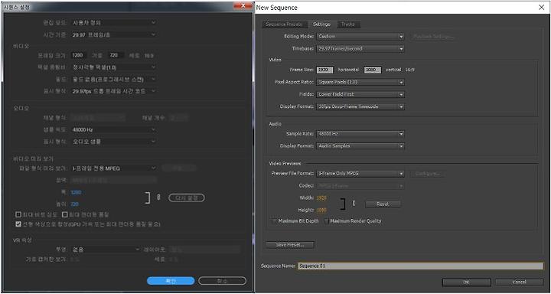Click the 다시 설정 button
This screenshot has width=551, height=294.
point(187,198)
